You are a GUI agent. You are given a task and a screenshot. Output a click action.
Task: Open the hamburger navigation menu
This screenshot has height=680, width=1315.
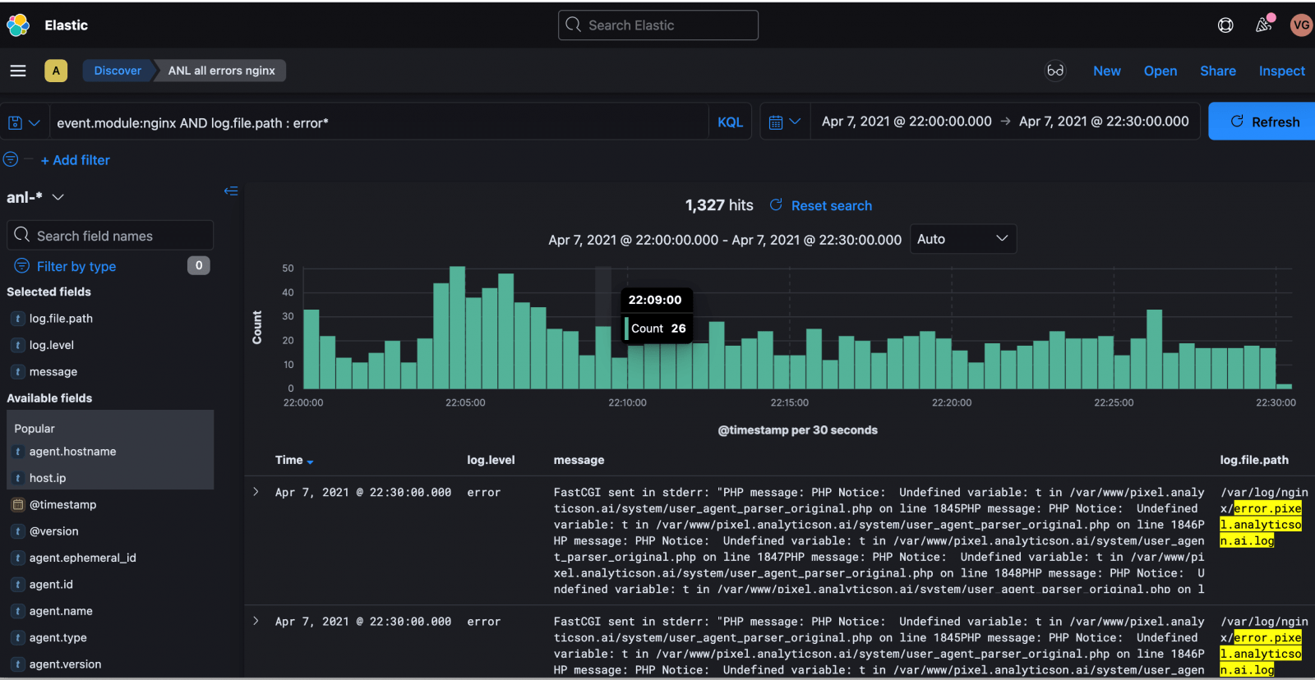coord(18,71)
